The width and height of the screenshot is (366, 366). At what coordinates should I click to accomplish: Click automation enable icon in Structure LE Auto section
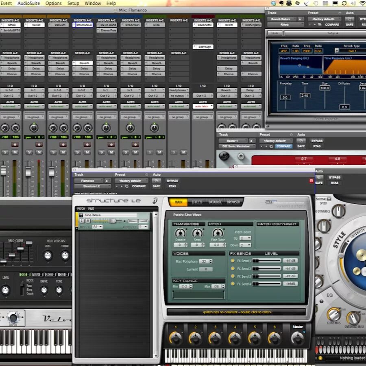(x=157, y=181)
